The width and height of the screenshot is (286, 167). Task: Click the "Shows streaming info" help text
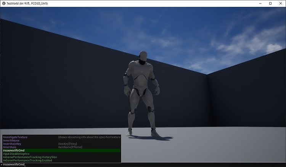click(x=89, y=137)
